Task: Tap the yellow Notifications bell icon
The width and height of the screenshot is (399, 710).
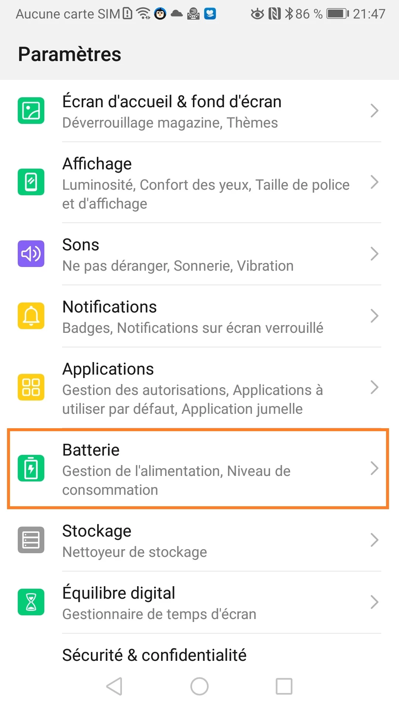Action: [31, 316]
